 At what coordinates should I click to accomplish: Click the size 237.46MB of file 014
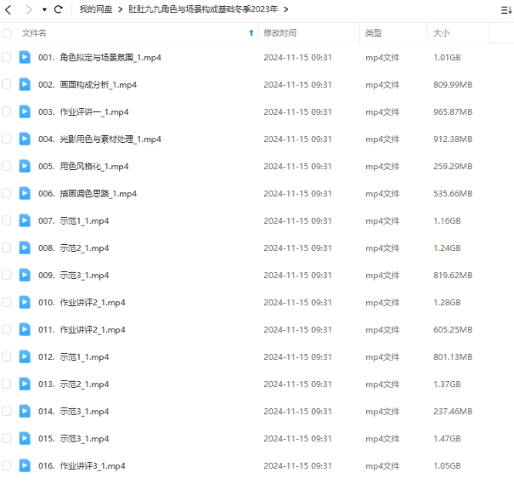453,412
